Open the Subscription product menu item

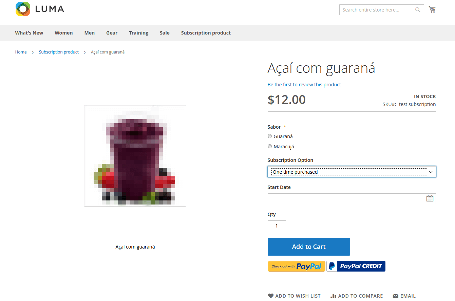[x=206, y=33]
